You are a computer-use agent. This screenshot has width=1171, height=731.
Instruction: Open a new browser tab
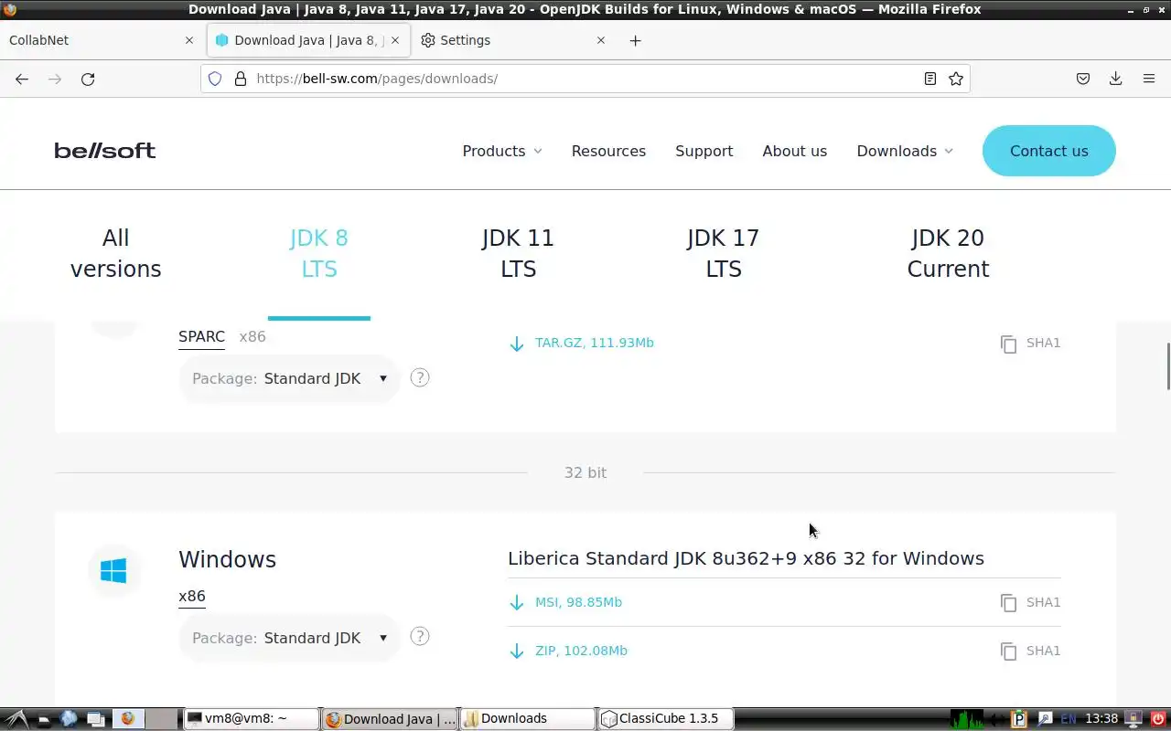[x=636, y=40]
